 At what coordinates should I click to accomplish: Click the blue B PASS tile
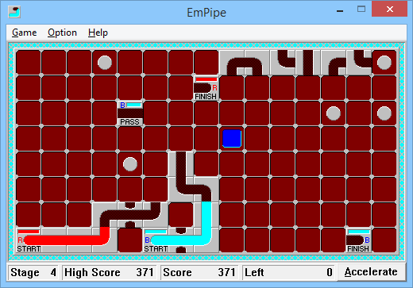point(130,113)
